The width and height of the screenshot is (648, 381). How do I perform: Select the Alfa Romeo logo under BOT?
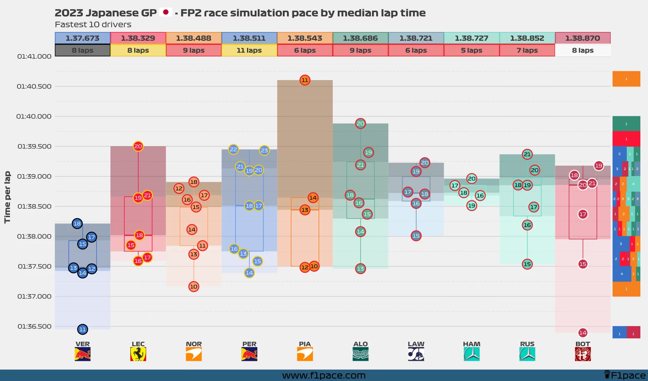(x=582, y=353)
